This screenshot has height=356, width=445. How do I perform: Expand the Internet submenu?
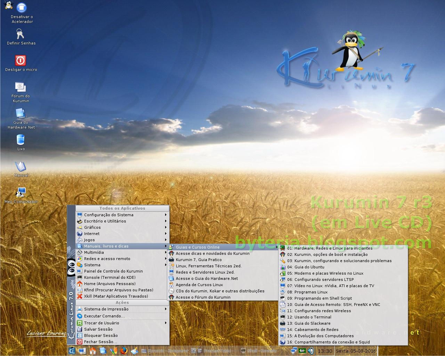(91, 234)
